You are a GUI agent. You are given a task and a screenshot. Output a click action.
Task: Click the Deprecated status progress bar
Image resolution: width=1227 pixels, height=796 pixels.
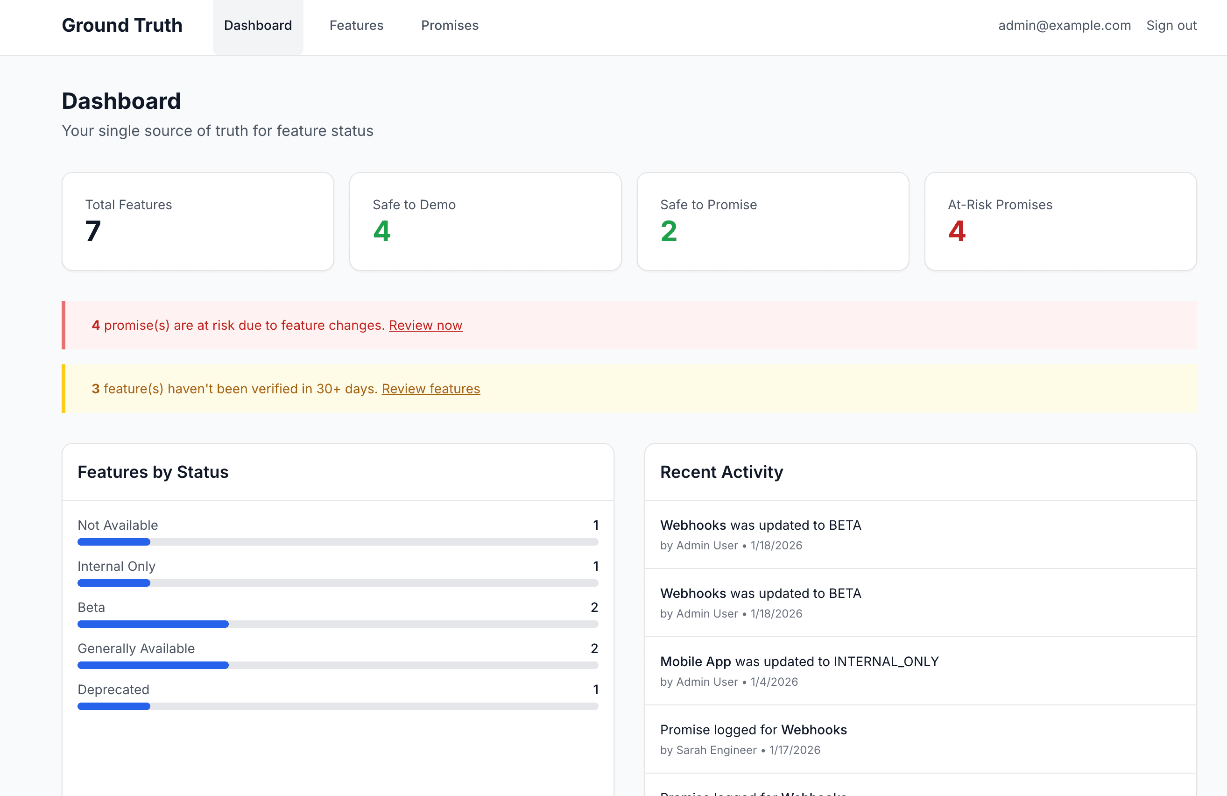click(x=338, y=706)
